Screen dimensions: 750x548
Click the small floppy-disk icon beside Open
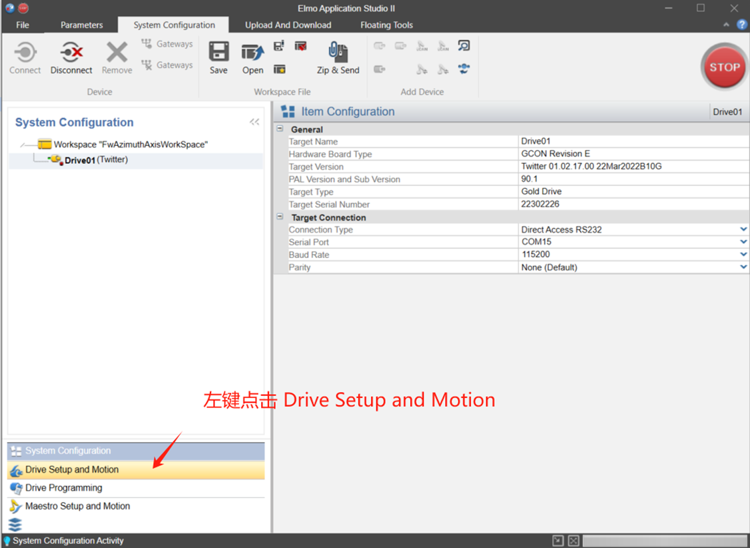[279, 46]
